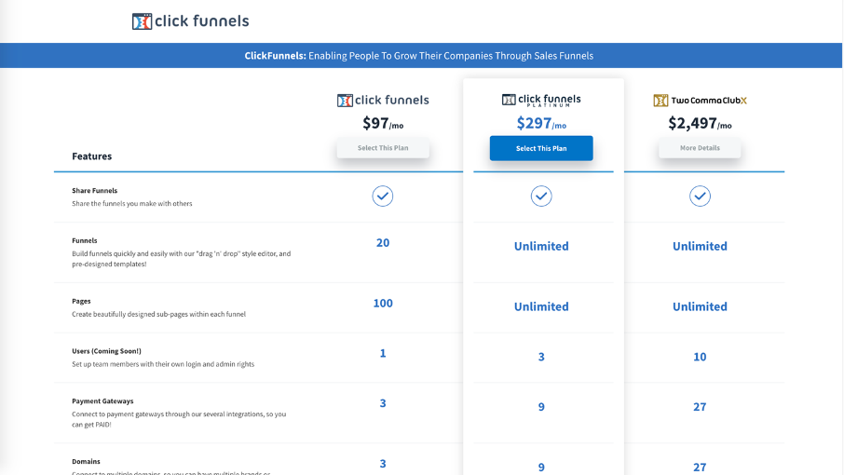This screenshot has width=844, height=475.
Task: Click the ClickFunnels Platinum plan logo
Action: [541, 100]
